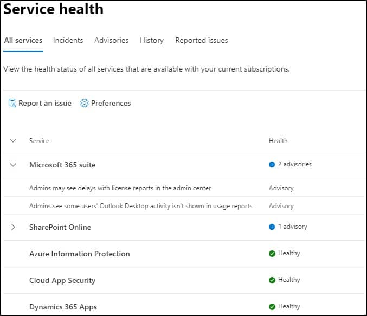This screenshot has width=367, height=316.
Task: Click the Report an issue icon
Action: pyautogui.click(x=12, y=103)
